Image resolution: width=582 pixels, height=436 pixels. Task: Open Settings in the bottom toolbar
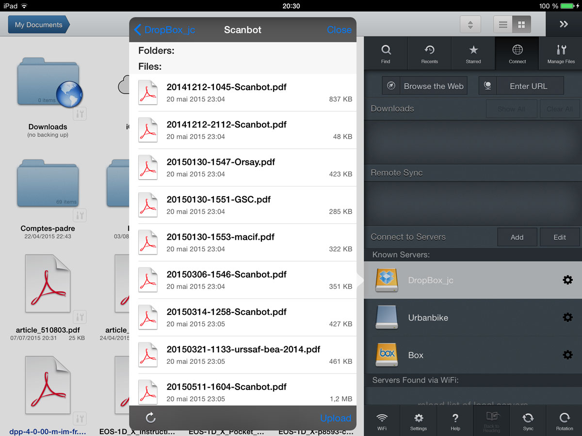419,420
